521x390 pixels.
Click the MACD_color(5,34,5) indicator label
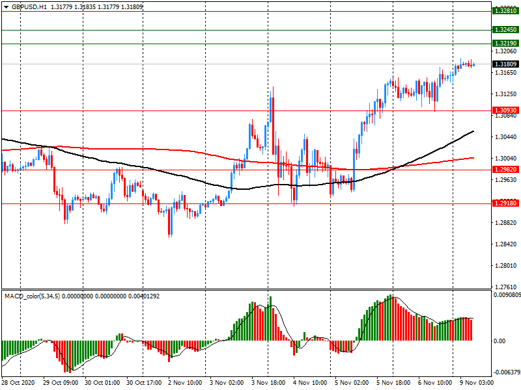coord(32,296)
